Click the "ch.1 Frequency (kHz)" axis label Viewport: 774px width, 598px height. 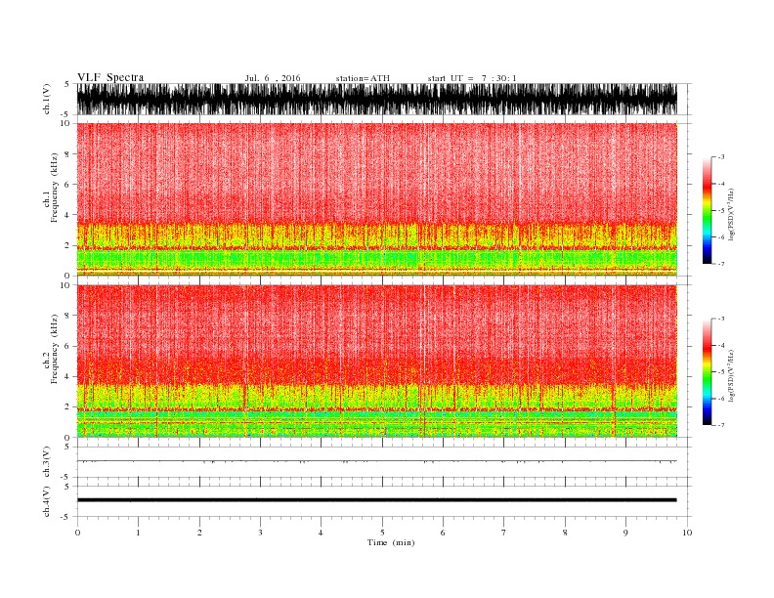pos(51,188)
